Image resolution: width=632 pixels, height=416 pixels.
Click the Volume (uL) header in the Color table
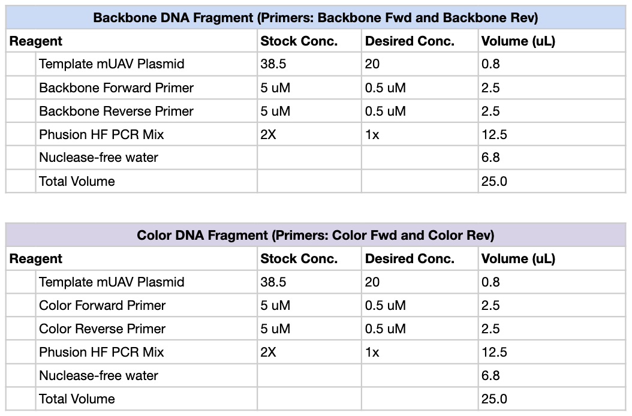pos(518,259)
